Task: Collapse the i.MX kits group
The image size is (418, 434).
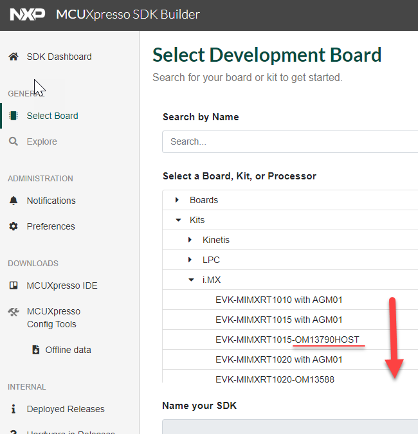Action: coord(190,280)
